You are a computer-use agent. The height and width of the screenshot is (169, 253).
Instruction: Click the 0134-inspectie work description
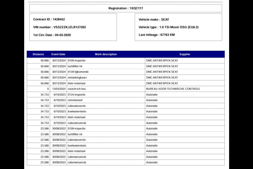(76, 95)
